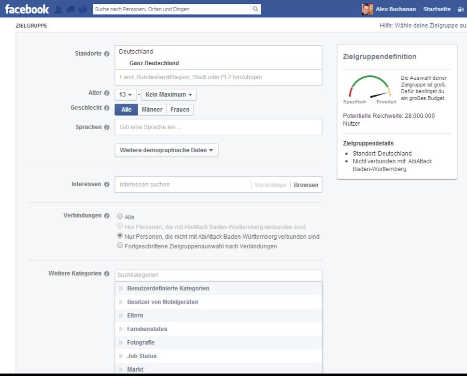Viewport: 467px width, 376px height.
Task: Click the Sprachen language input field
Action: point(218,127)
